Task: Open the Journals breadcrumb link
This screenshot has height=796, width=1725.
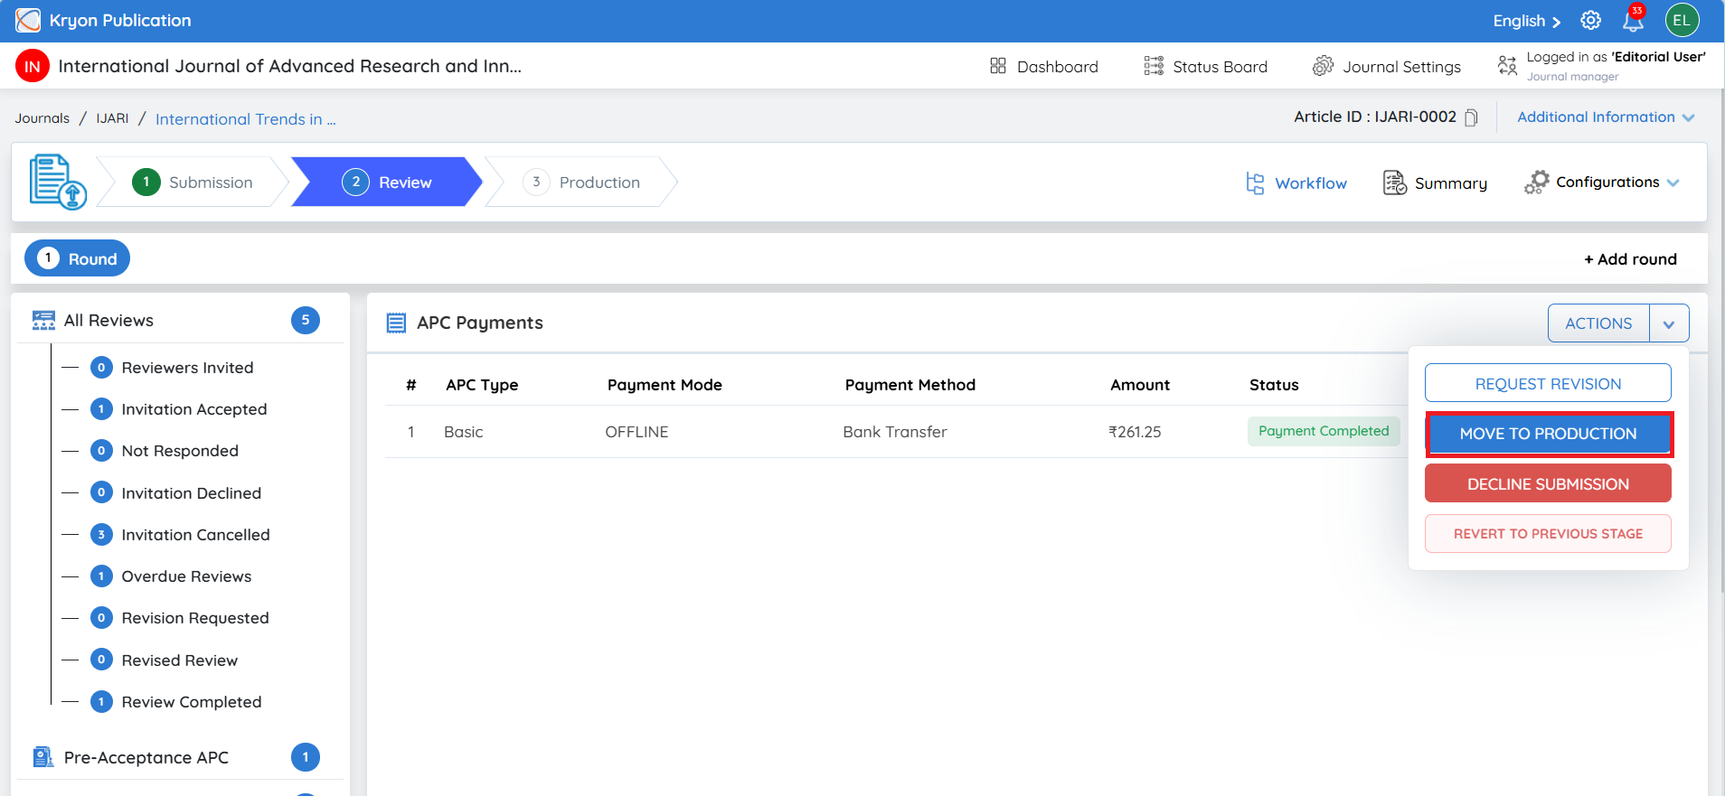Action: pos(42,118)
